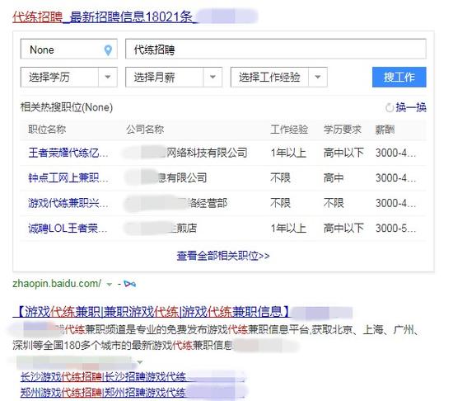Click the 代练招聘 keyword input field
This screenshot has height=401, width=453.
[x=276, y=50]
